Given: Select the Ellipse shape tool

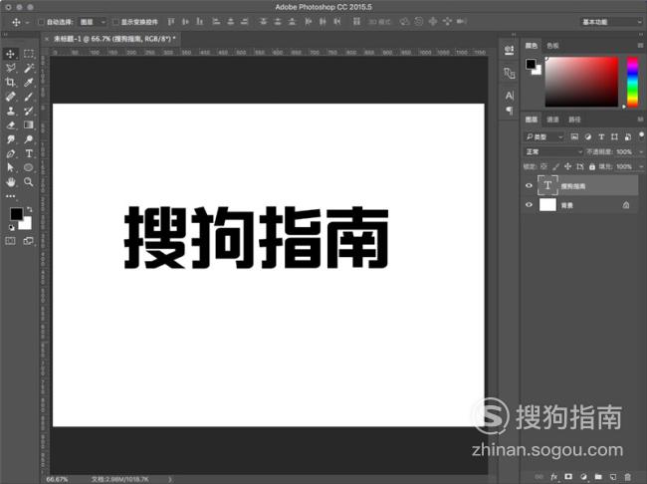Looking at the screenshot, I should (29, 167).
